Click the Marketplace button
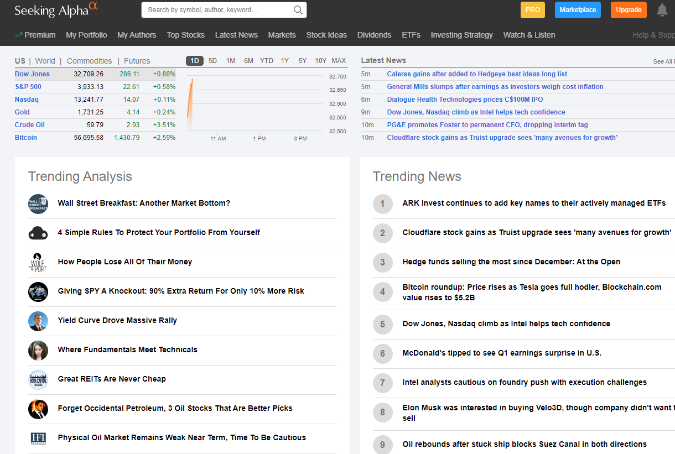This screenshot has height=454, width=675. click(578, 10)
